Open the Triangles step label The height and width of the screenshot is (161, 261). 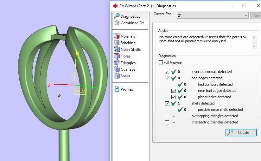[x=128, y=63]
